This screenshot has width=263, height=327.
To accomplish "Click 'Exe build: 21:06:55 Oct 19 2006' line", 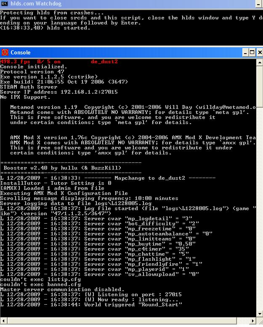I will [x=64, y=82].
